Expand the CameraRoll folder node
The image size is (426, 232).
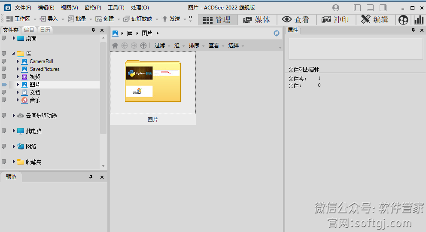click(x=18, y=61)
